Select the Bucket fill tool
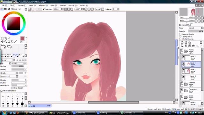 pos(4,47)
